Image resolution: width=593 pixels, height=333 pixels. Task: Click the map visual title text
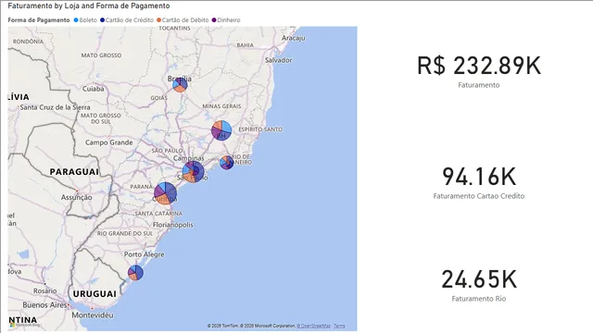tap(89, 6)
